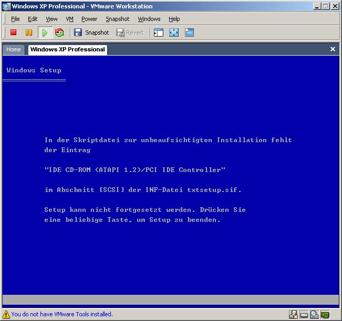Open the Windows menu
This screenshot has height=321, width=342.
coord(149,19)
